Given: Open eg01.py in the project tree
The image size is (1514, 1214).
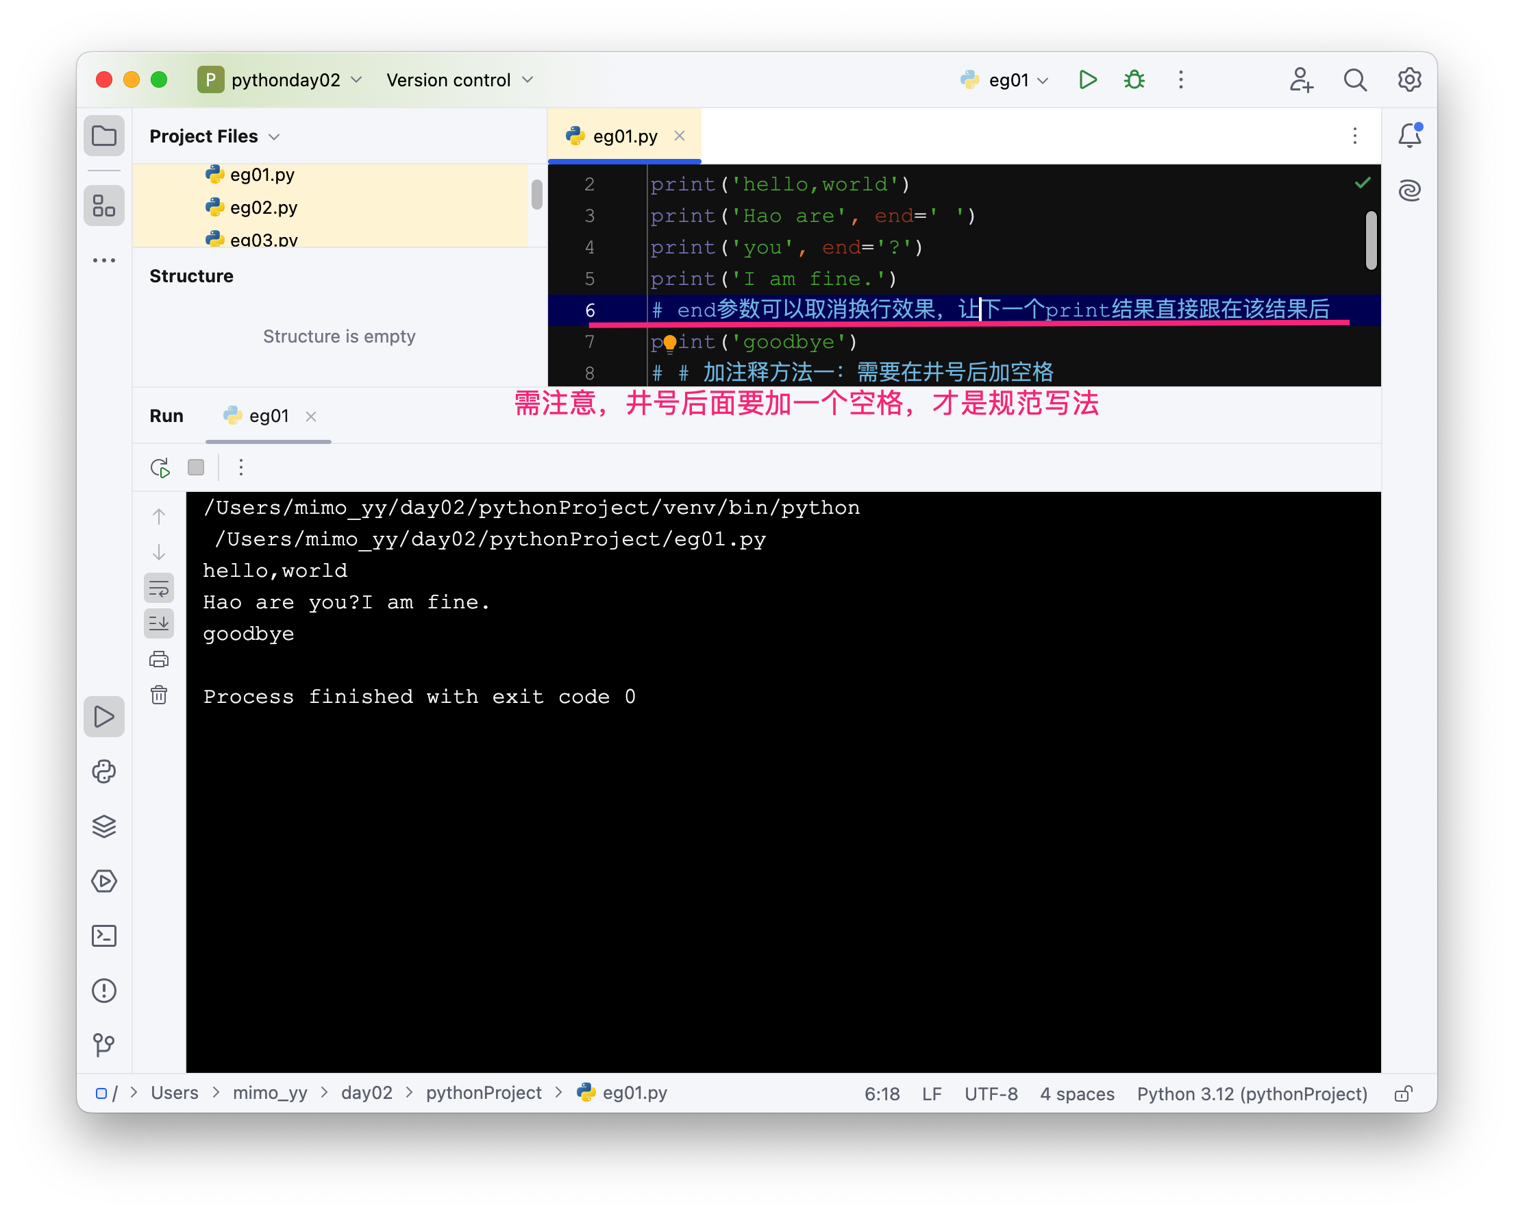Looking at the screenshot, I should 262,174.
